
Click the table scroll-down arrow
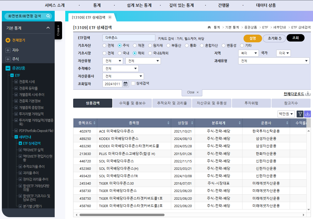[309, 209]
